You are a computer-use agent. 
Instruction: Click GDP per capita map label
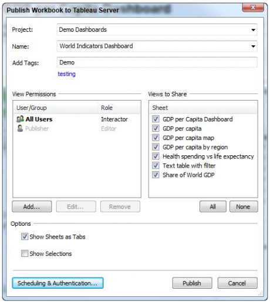pyautogui.click(x=188, y=138)
